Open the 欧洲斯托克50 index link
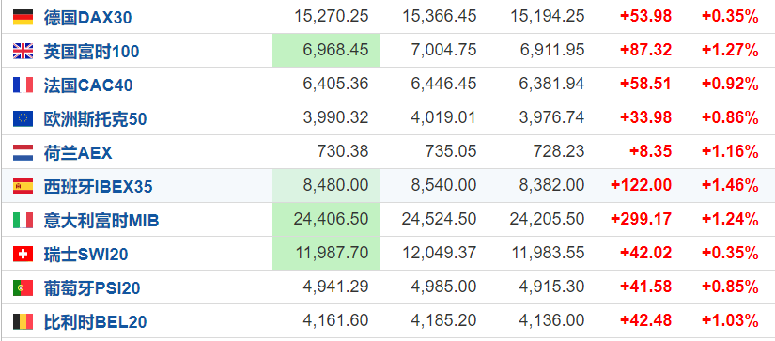 point(95,119)
